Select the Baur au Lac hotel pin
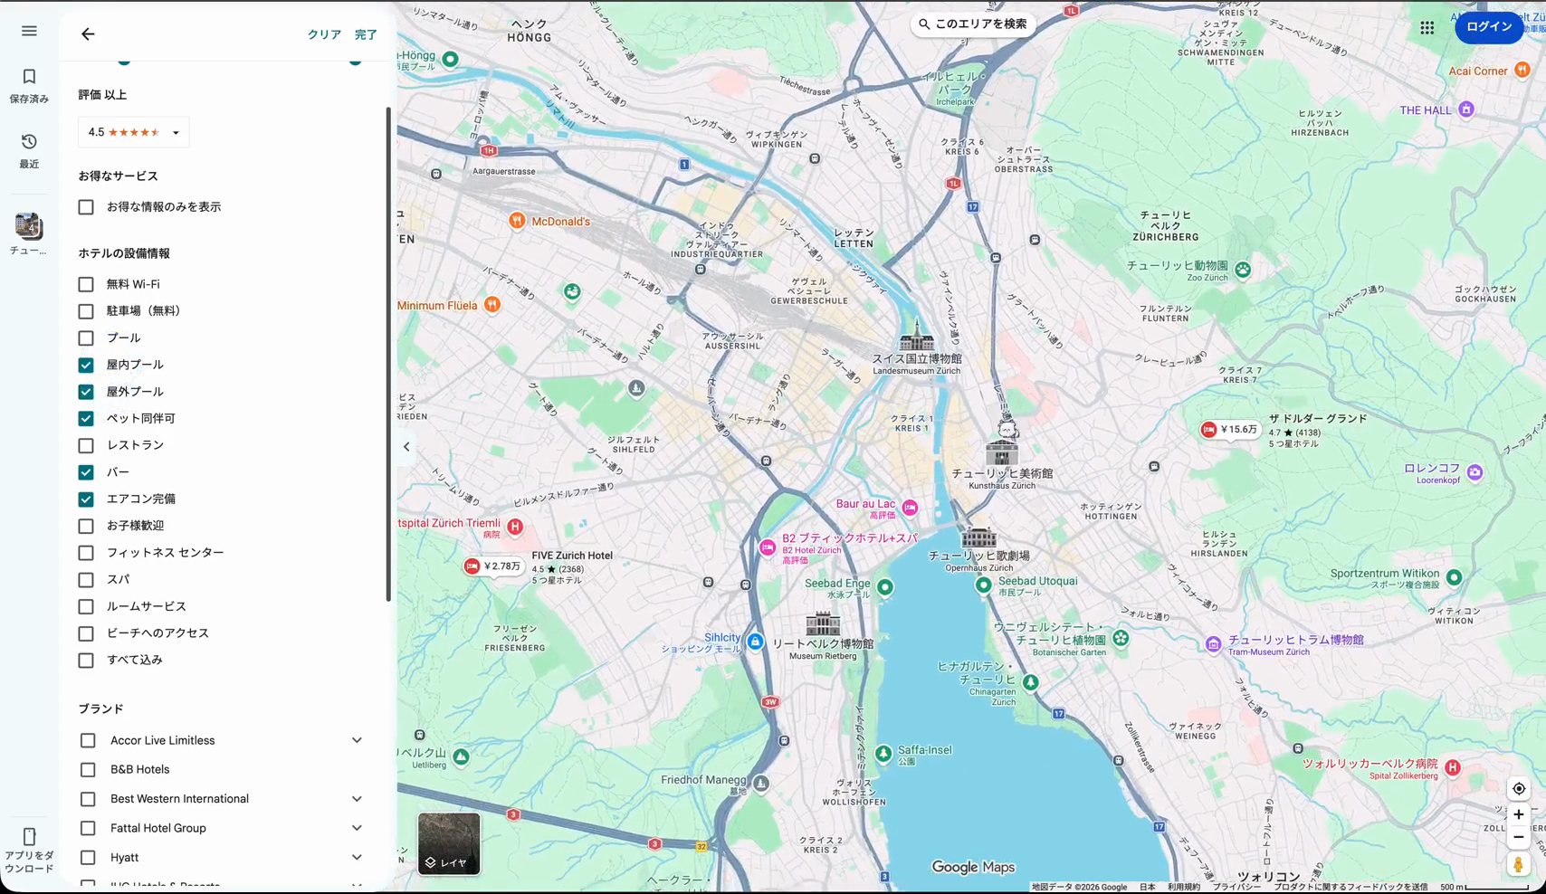The height and width of the screenshot is (894, 1546). click(x=910, y=509)
